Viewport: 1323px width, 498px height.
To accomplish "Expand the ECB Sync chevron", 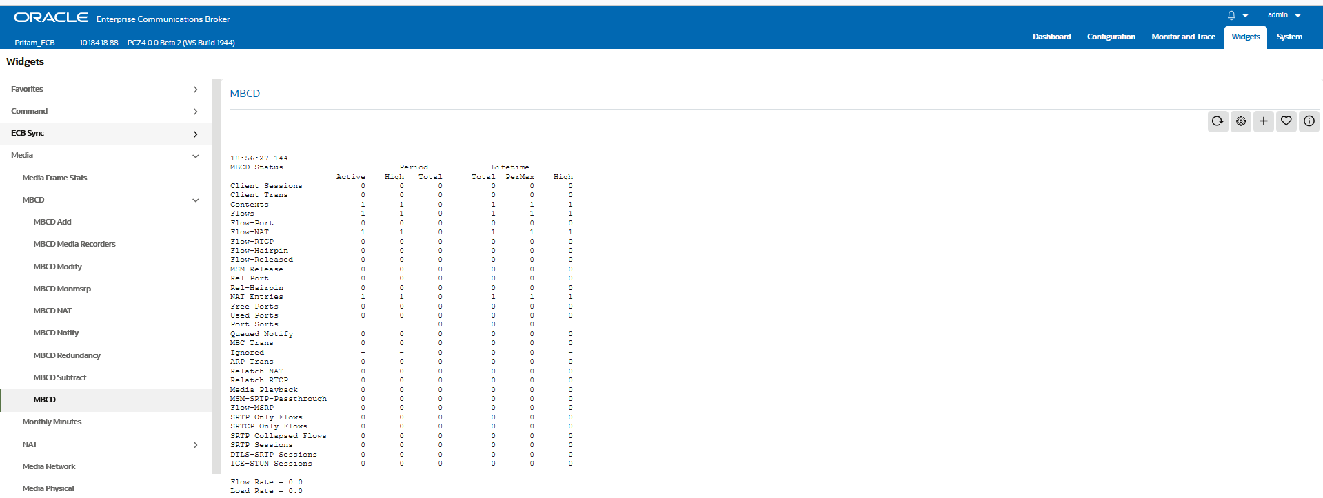I will coord(196,134).
